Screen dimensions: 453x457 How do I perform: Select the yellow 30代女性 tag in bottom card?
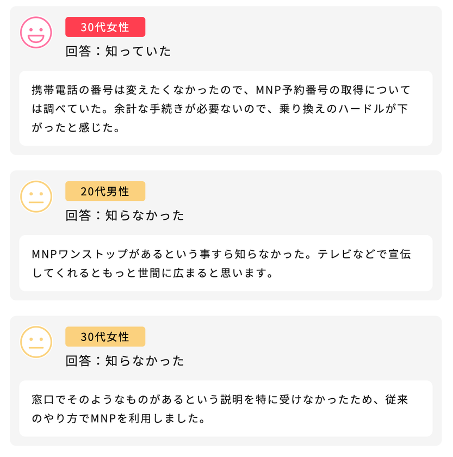[x=105, y=336]
